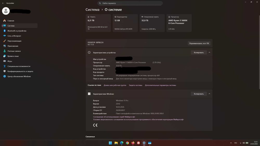Copy device specs with Копировать button
Image resolution: width=260 pixels, height=146 pixels.
[x=199, y=52]
